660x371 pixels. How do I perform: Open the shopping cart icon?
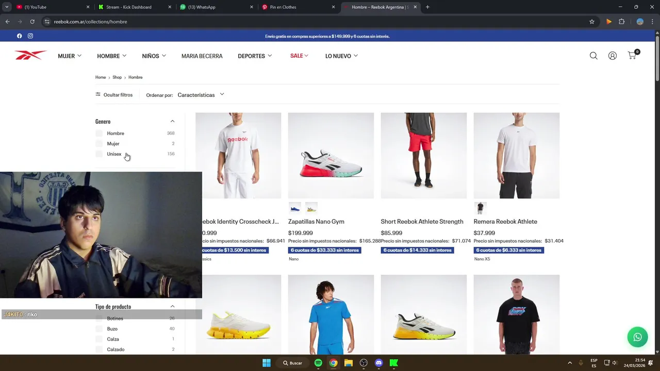click(633, 55)
